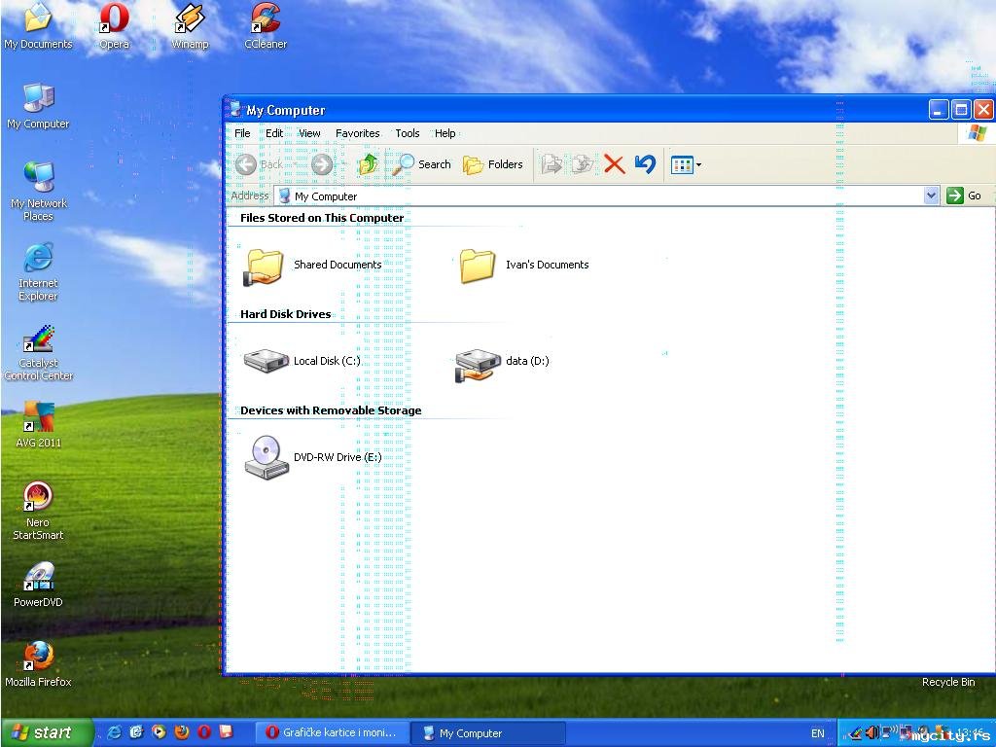Open the File menu
This screenshot has height=747, width=996.
click(242, 133)
